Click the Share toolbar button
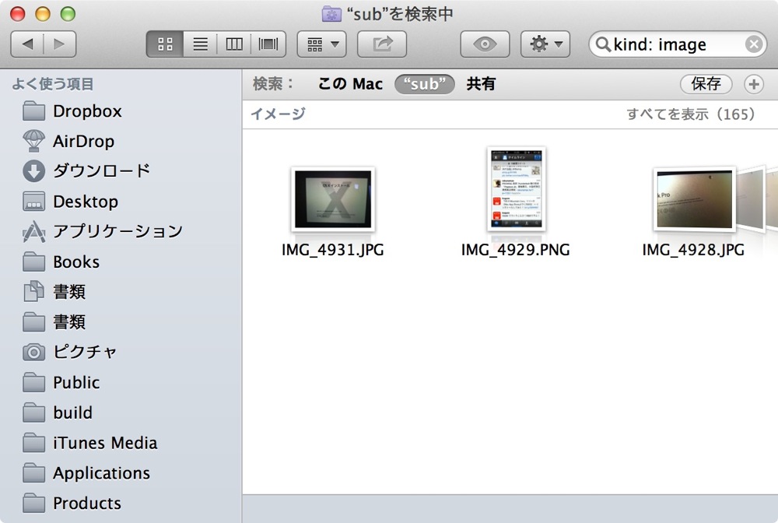Image resolution: width=778 pixels, height=523 pixels. [x=382, y=44]
